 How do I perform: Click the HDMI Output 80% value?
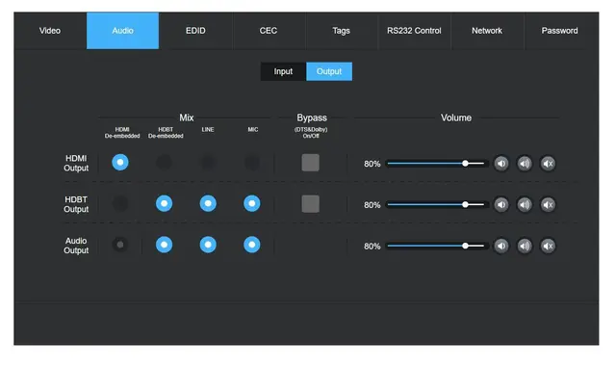(x=372, y=164)
